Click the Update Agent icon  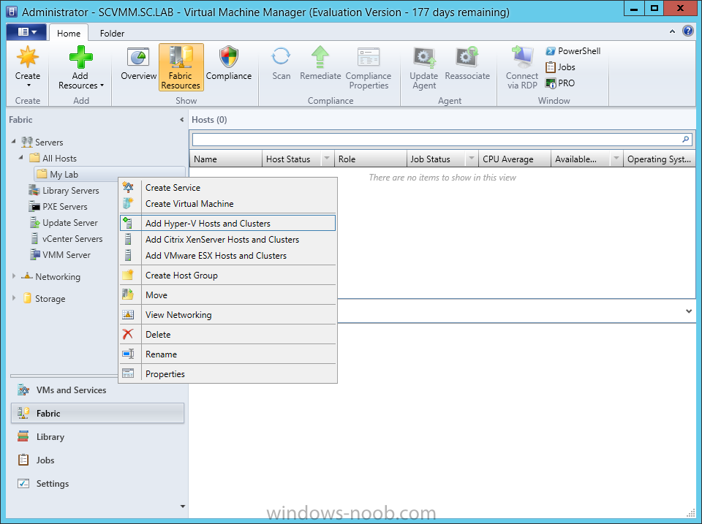click(423, 57)
